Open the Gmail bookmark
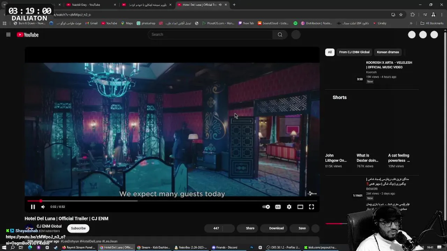The width and height of the screenshot is (447, 251). 91,23
